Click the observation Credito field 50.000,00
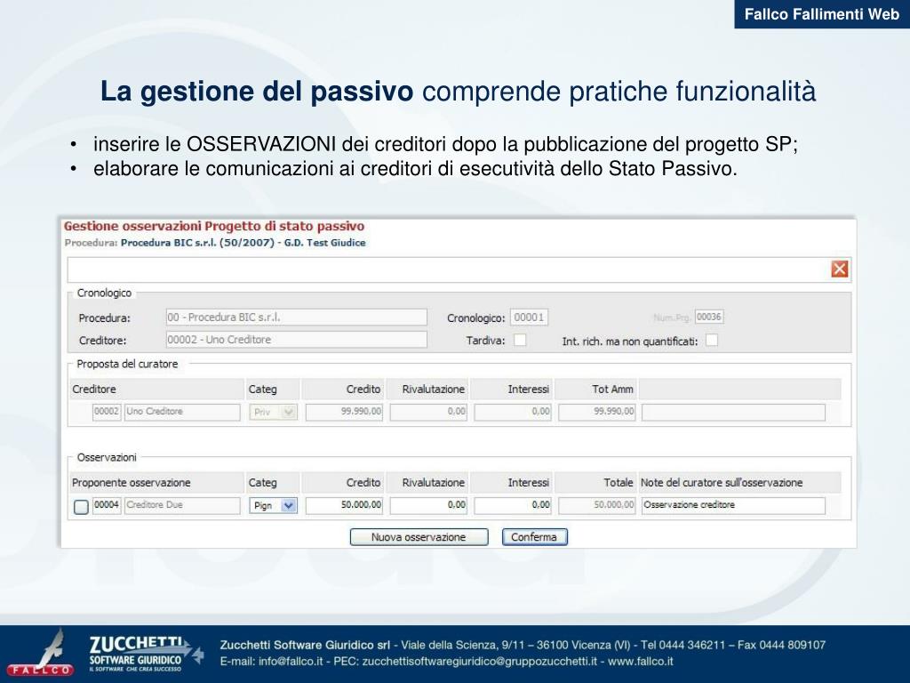Screen dimensions: 910x683 coord(344,505)
